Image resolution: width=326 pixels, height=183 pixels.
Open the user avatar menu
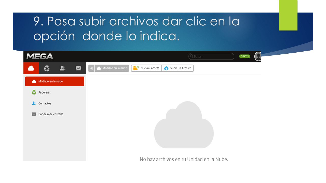point(258,56)
